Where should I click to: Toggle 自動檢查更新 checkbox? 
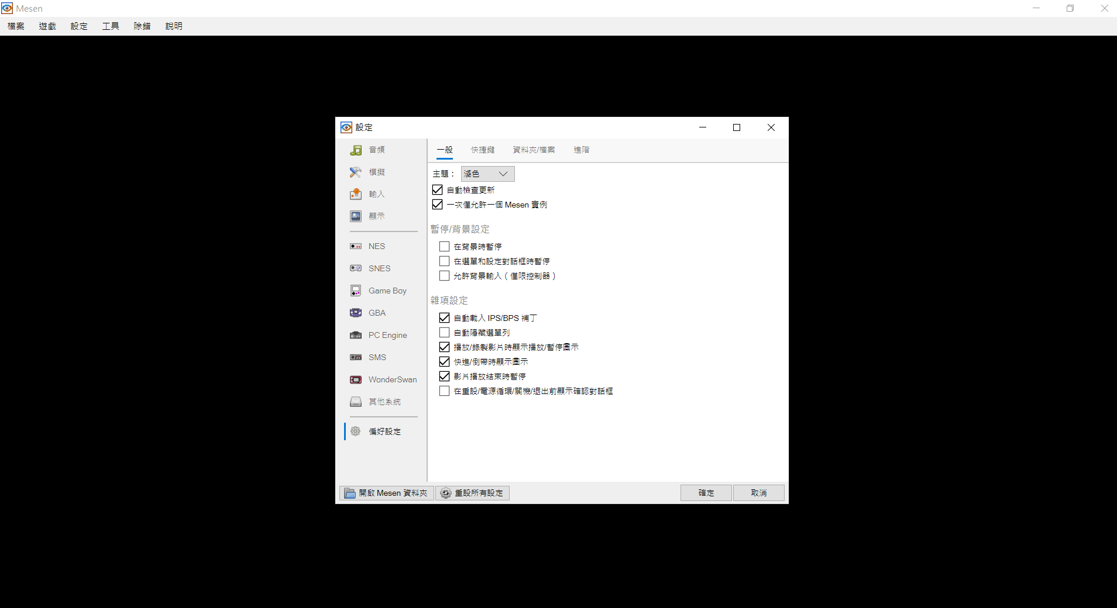pos(438,190)
